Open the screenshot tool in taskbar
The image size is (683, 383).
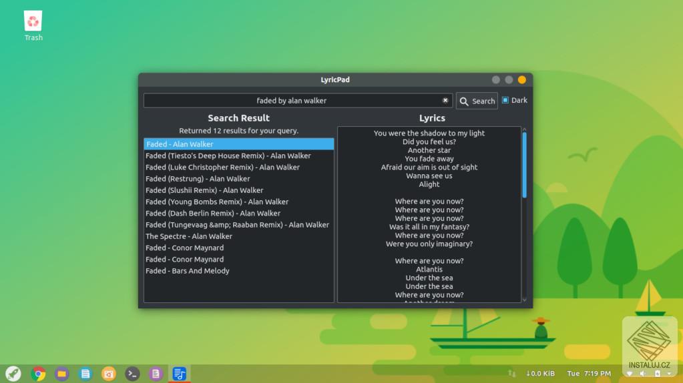[x=109, y=374]
